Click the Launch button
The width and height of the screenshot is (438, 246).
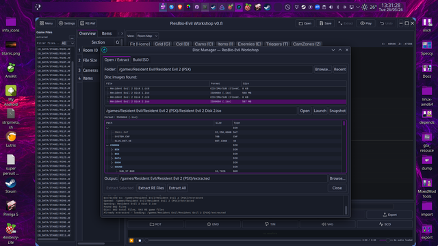(320, 111)
